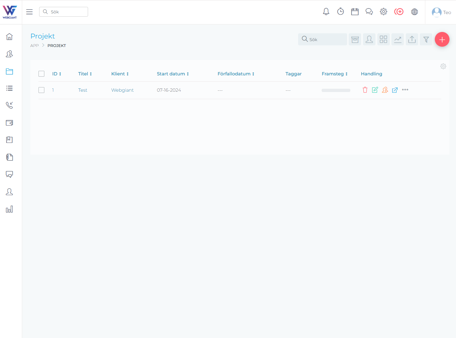The height and width of the screenshot is (338, 456).
Task: Open the Home item in sidebar
Action: pyautogui.click(x=9, y=37)
